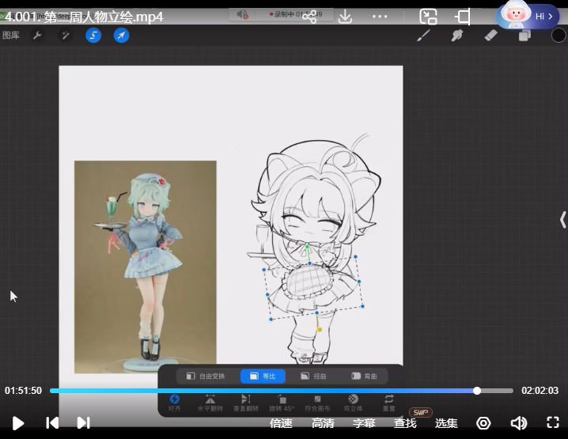Image resolution: width=568 pixels, height=439 pixels.
Task: Mute the video with the volume icon
Action: pos(518,422)
